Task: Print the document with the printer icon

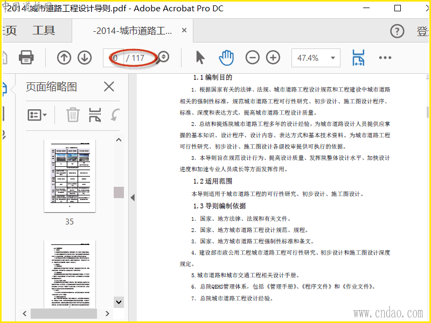Action: pyautogui.click(x=26, y=58)
